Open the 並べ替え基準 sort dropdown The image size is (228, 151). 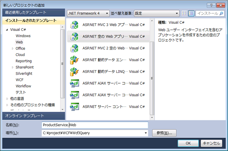[157, 13]
